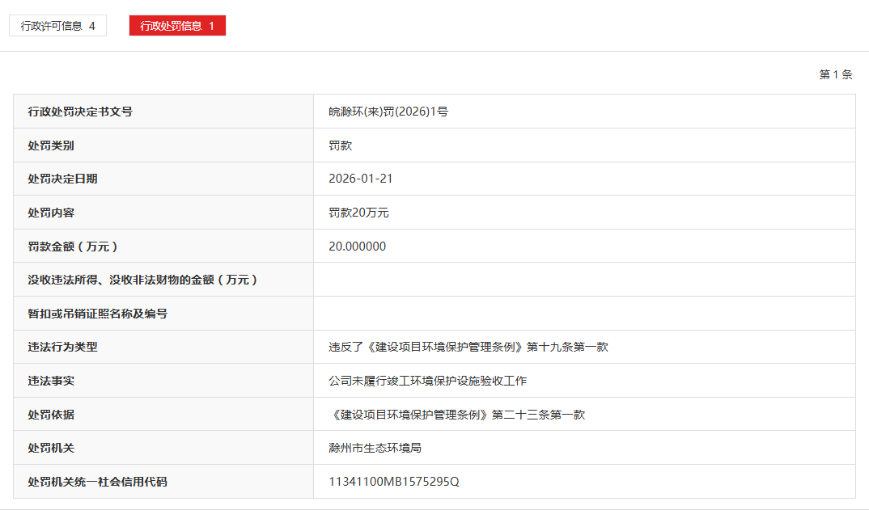Click the 处罚机关统一社会信用代码 label
869x510 pixels.
pos(98,482)
